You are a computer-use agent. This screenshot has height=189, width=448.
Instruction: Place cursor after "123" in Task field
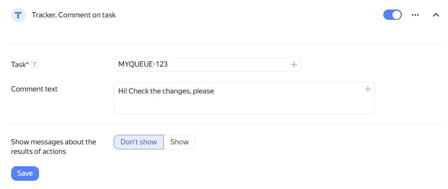(x=168, y=65)
